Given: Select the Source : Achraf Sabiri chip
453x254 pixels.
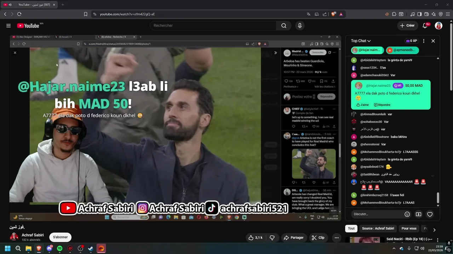Looking at the screenshot, I should pyautogui.click(x=378, y=229).
